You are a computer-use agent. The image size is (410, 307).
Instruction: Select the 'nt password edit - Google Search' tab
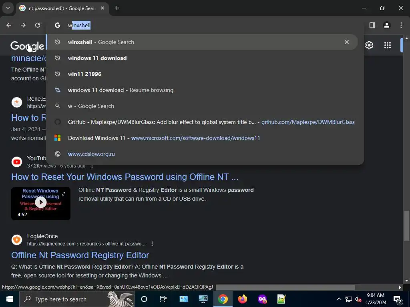pyautogui.click(x=62, y=8)
